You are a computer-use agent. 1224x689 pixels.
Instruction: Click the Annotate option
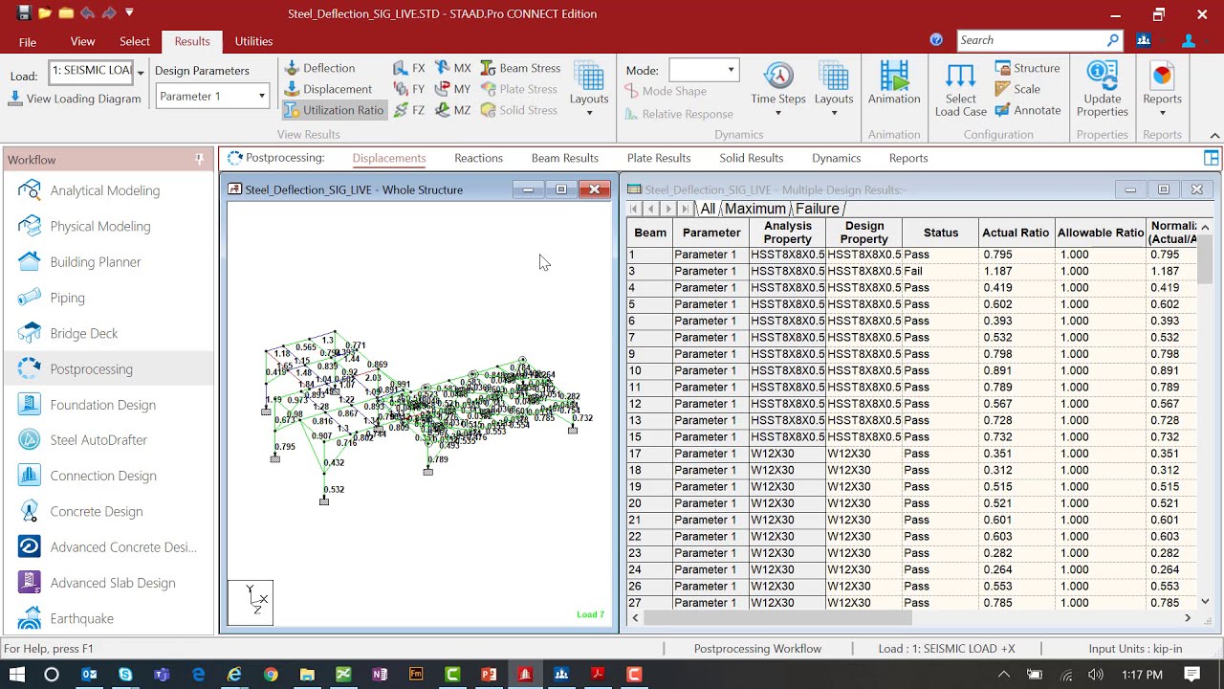1028,110
